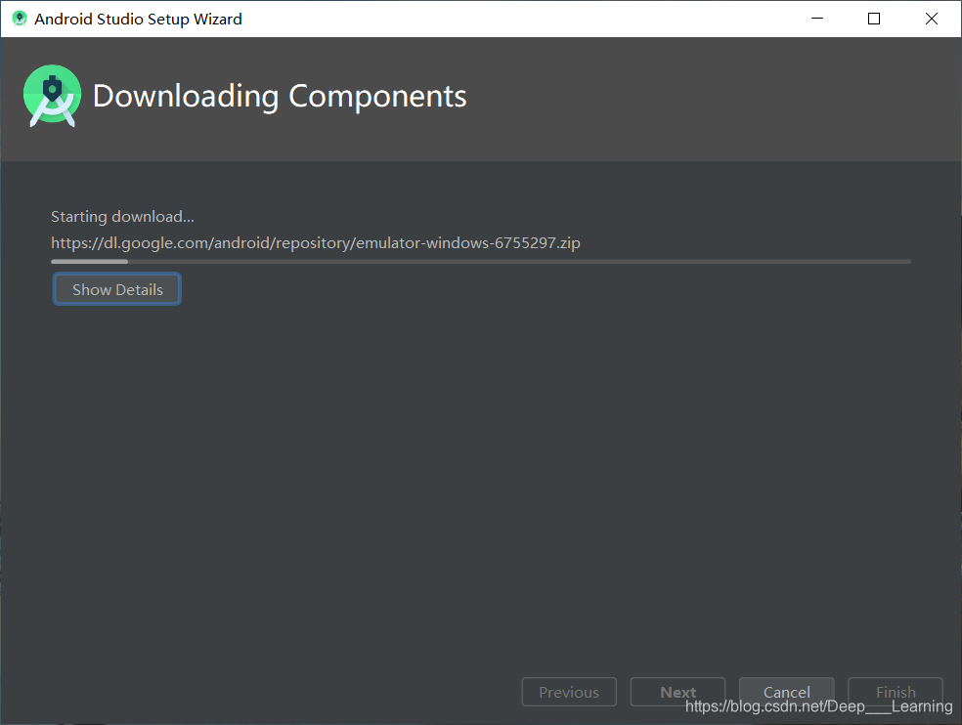Click the Android Studio logo in header

[52, 96]
